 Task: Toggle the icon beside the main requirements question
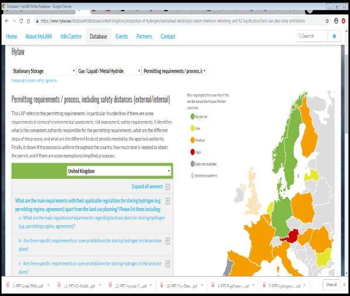[x=168, y=201]
